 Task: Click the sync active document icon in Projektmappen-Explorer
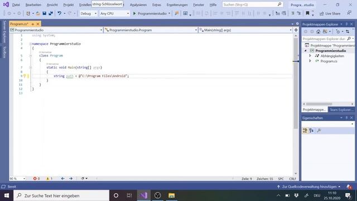(x=348, y=32)
